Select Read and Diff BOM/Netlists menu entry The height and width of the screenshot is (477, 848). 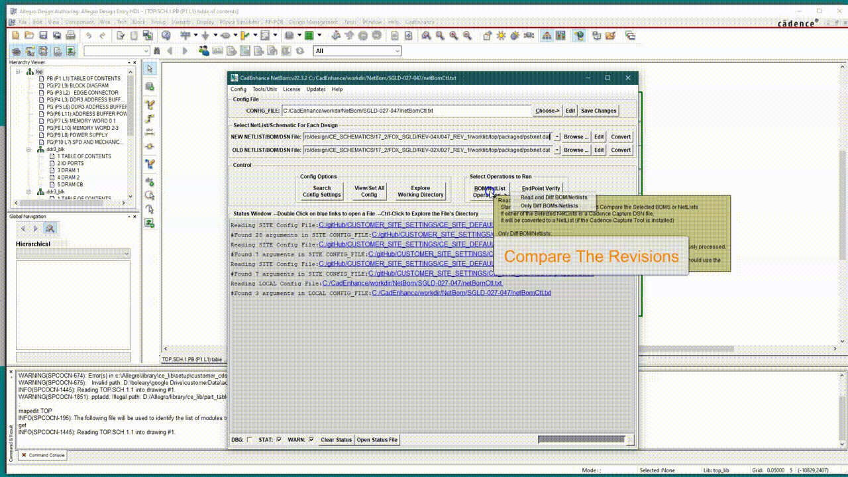click(x=554, y=197)
